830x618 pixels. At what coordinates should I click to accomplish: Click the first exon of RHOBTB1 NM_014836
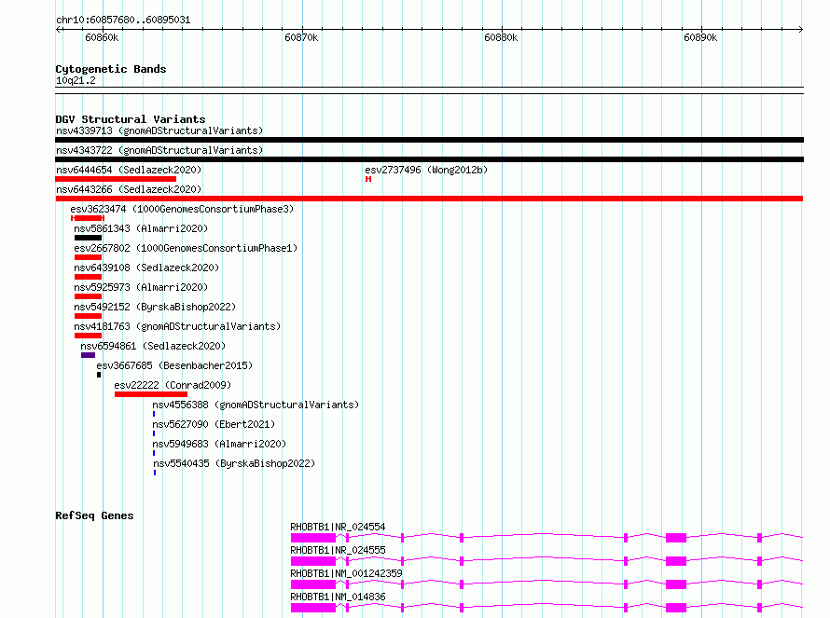pyautogui.click(x=313, y=608)
